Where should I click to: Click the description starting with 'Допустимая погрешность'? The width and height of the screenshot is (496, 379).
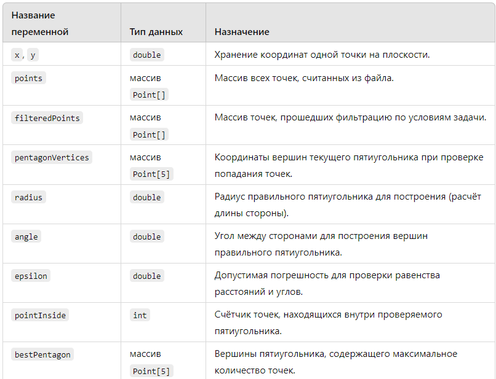tap(327, 283)
